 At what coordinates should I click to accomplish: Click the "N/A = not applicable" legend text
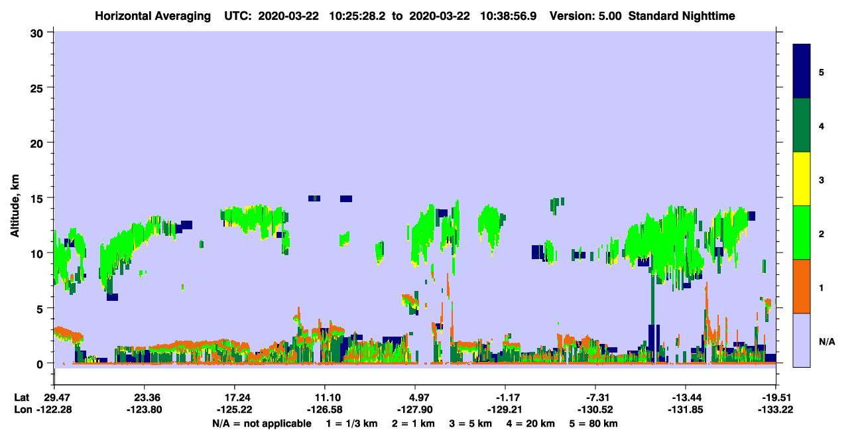click(262, 423)
